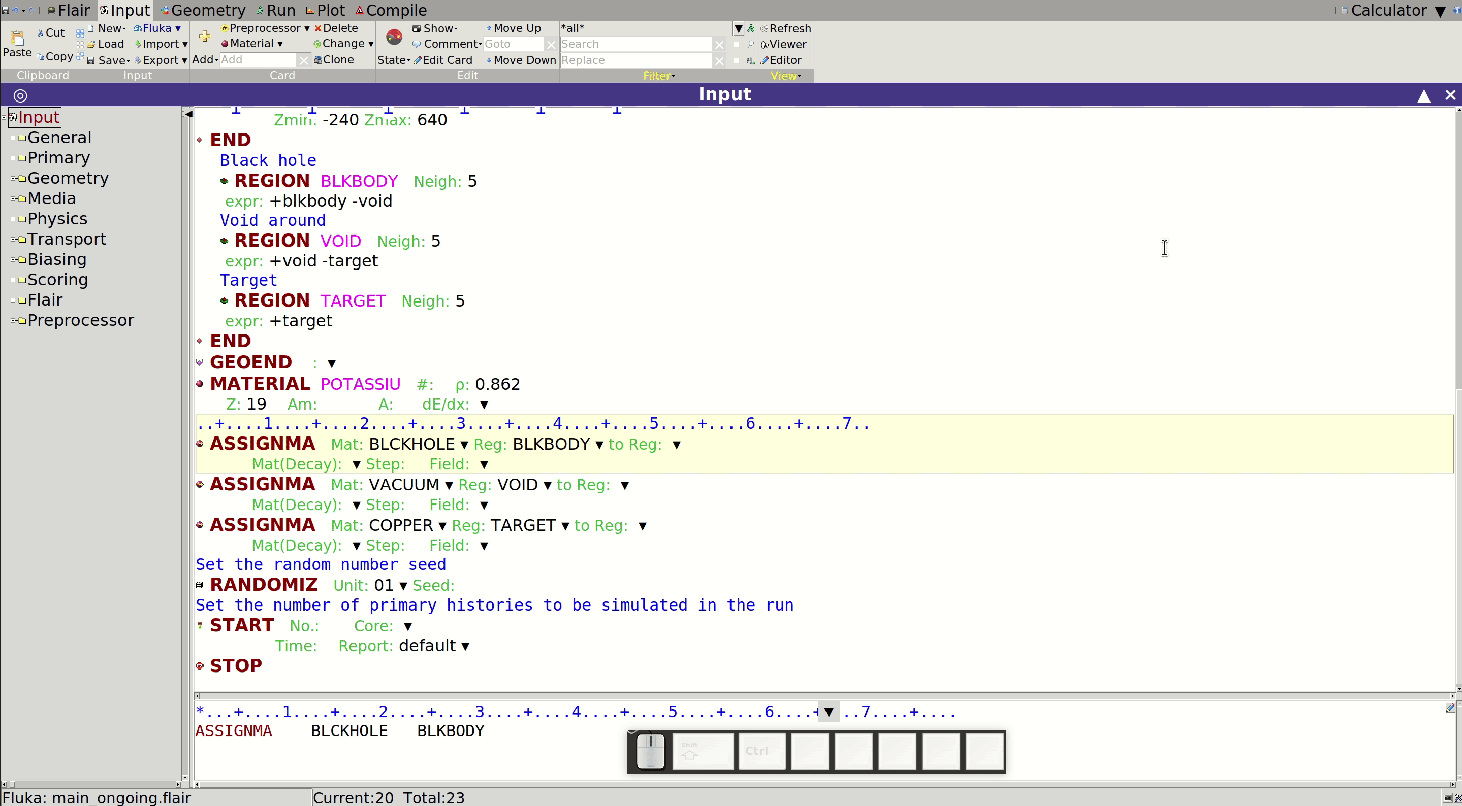Open the Reg BLKBODY dropdown

tap(599, 445)
